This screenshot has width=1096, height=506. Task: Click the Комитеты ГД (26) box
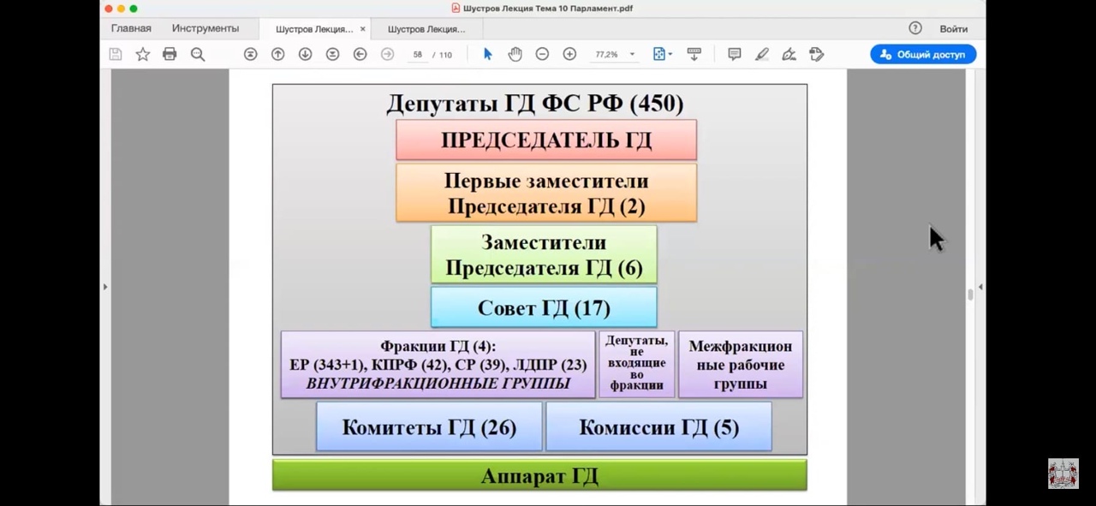tap(429, 426)
